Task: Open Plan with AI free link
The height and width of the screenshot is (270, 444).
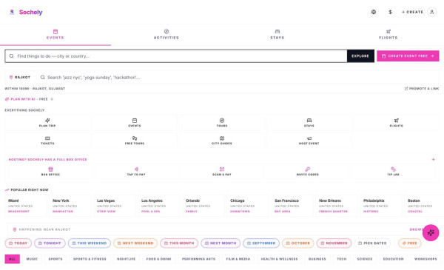Action: click(x=29, y=99)
